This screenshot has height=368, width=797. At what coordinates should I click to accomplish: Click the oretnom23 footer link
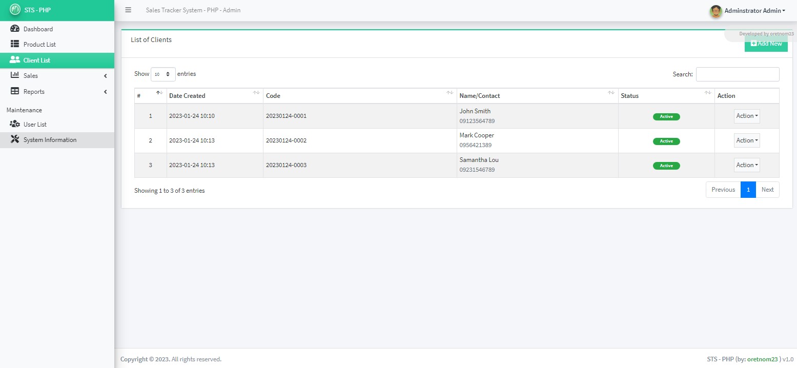[x=763, y=359]
